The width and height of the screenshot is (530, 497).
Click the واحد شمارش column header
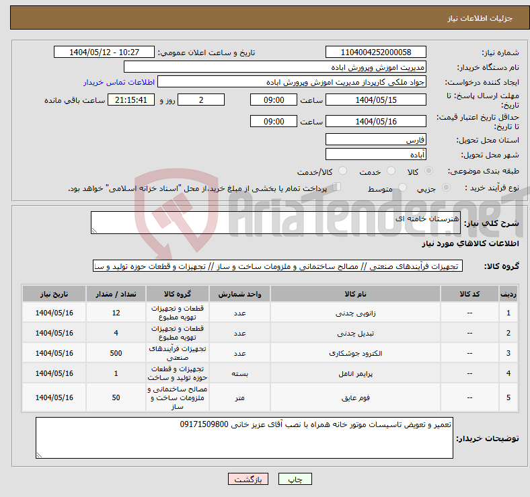pyautogui.click(x=239, y=294)
